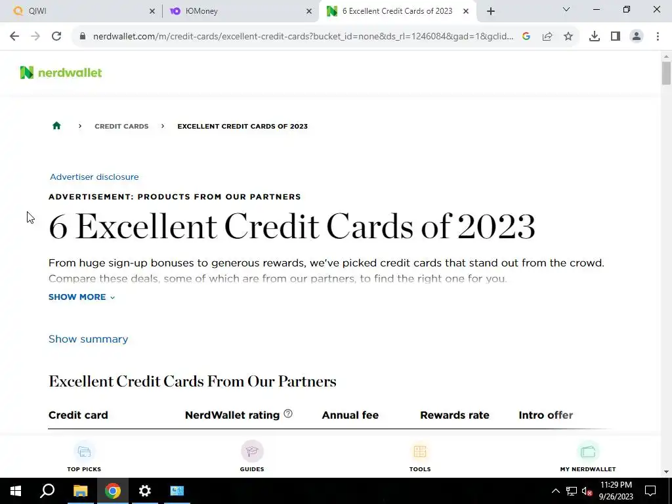Bookmark this page with the star

(x=568, y=37)
